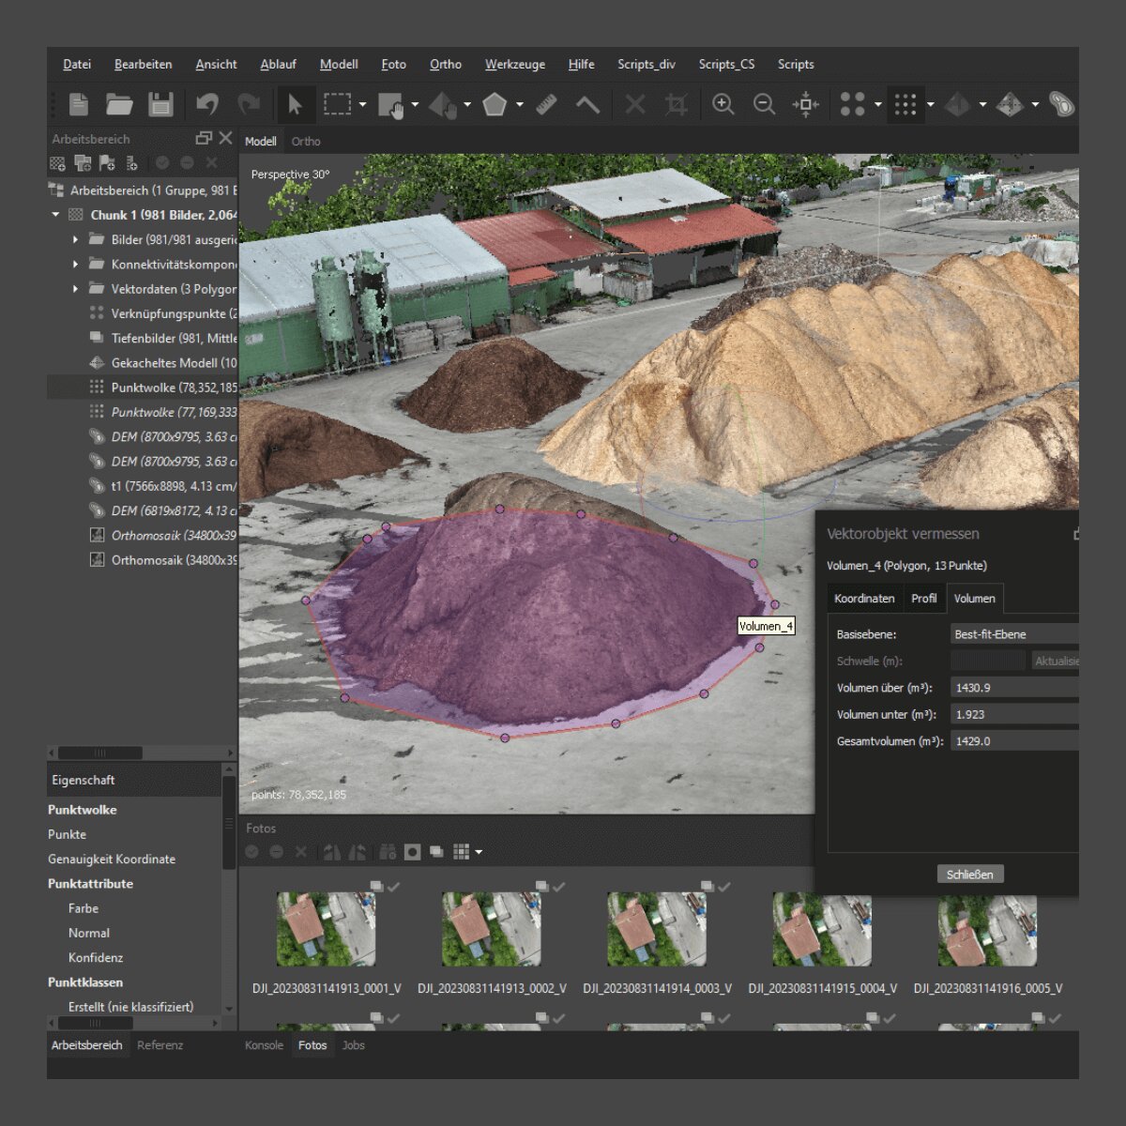This screenshot has height=1126, width=1126.
Task: Switch to the Koordinaten tab
Action: pyautogui.click(x=863, y=598)
